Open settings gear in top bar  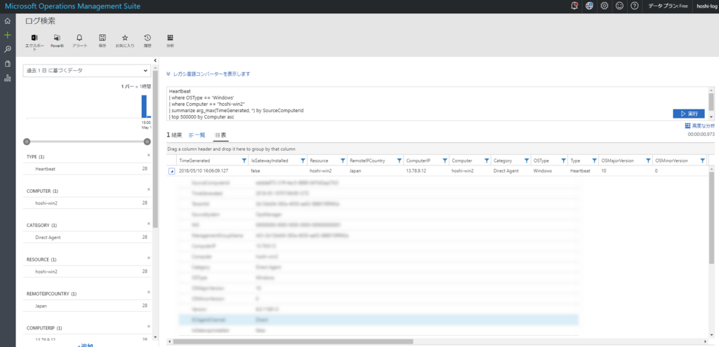tap(605, 6)
